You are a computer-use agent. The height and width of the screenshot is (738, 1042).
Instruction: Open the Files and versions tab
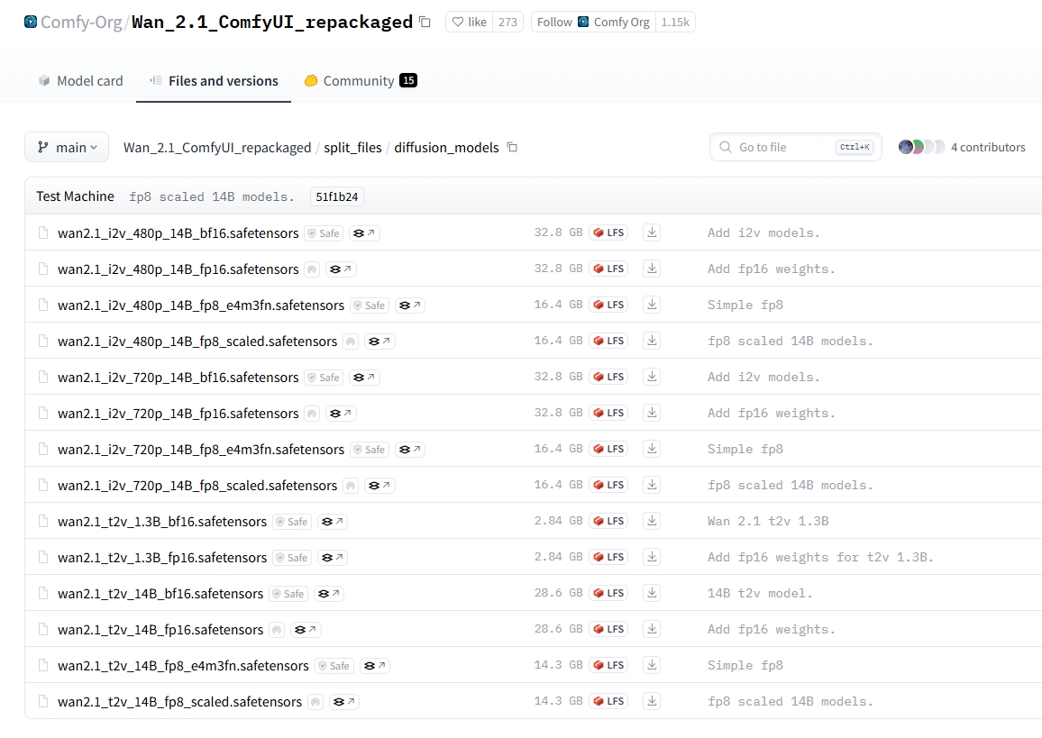coord(214,81)
